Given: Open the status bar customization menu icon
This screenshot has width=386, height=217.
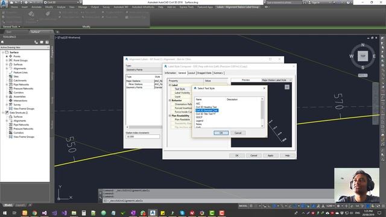Looking at the screenshot, I should [x=383, y=206].
